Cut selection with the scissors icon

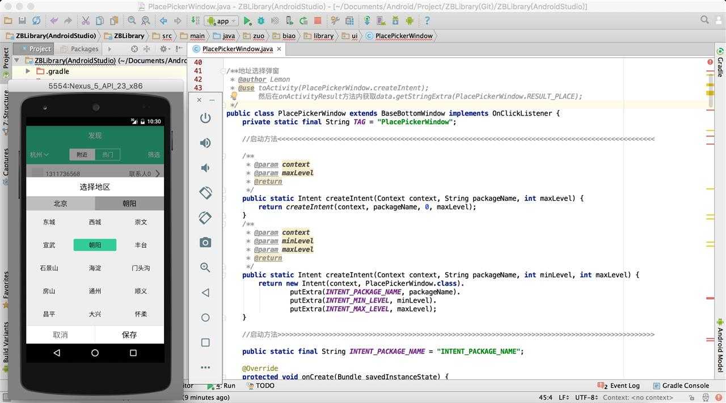(x=86, y=20)
